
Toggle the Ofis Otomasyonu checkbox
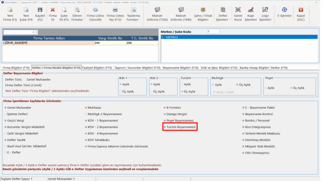point(243,153)
